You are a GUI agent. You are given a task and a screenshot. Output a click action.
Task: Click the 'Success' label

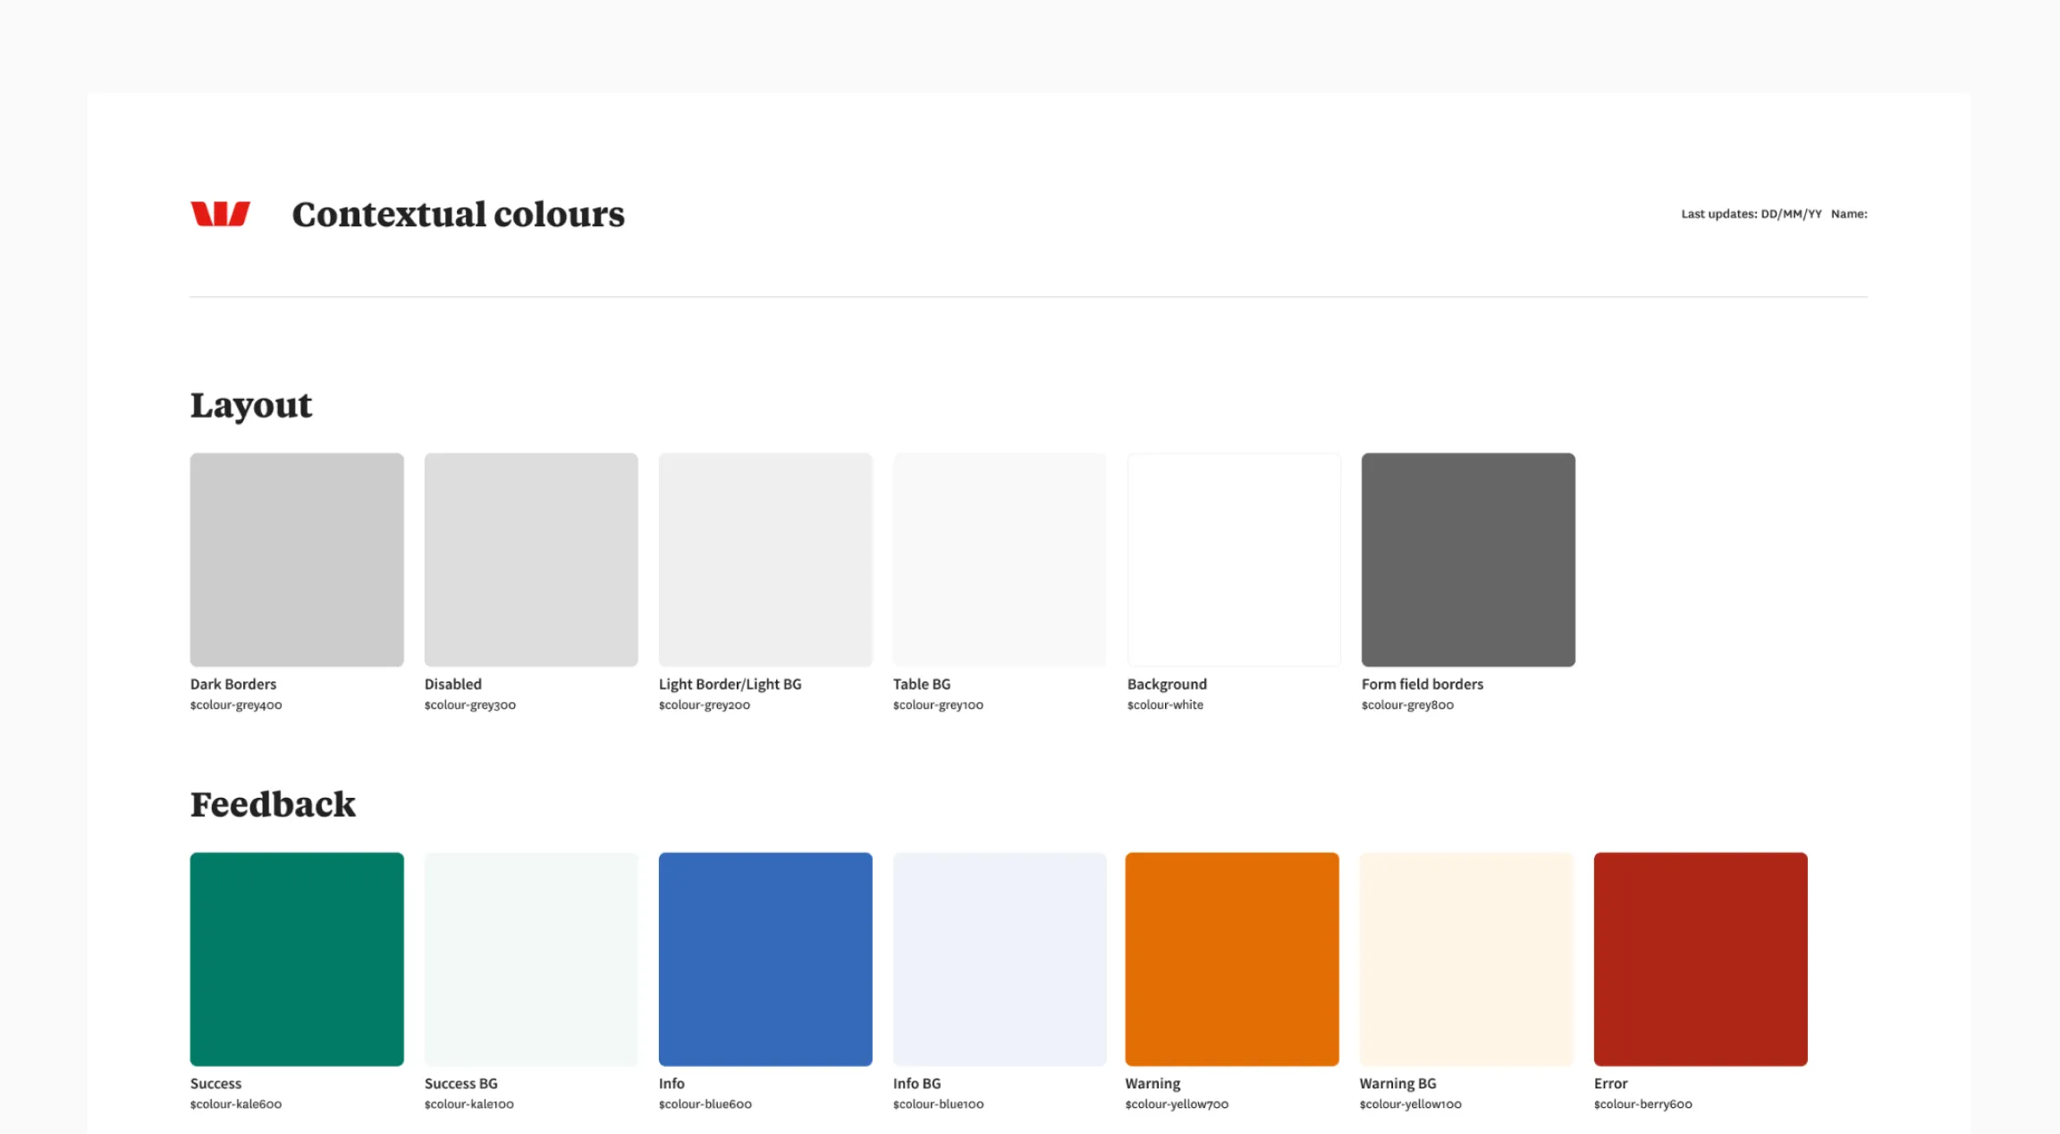pos(215,1083)
